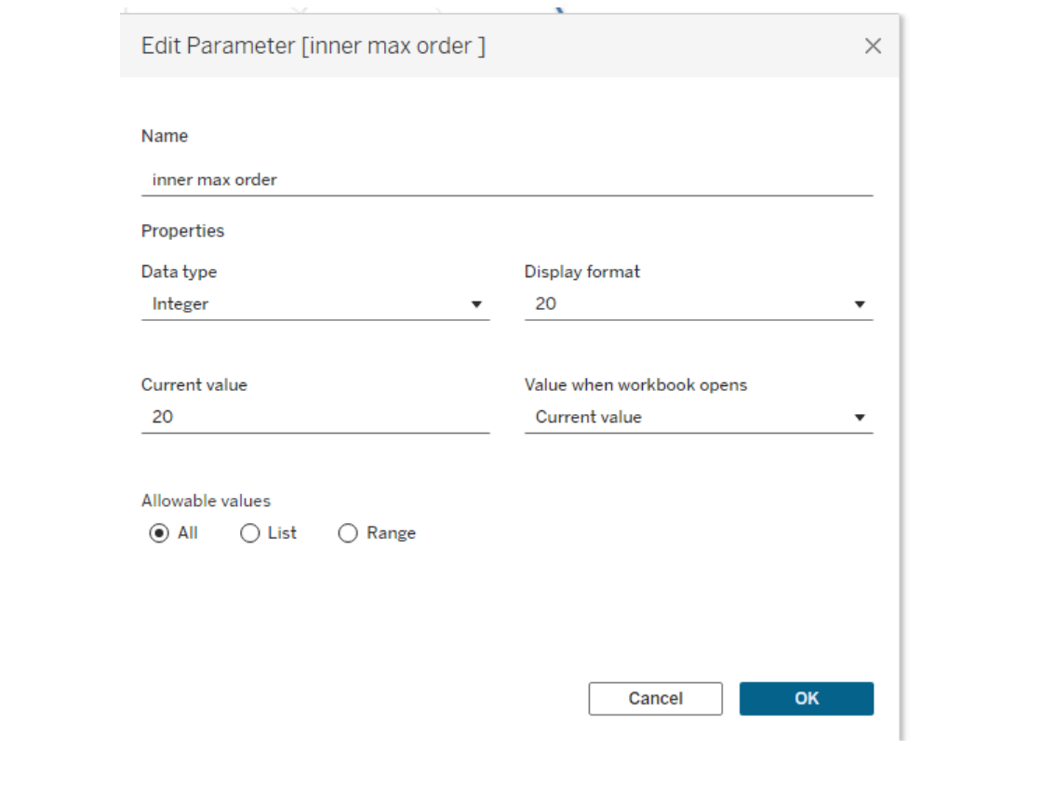The height and width of the screenshot is (790, 1055).
Task: Click the 'Properties' section heading
Action: (182, 231)
